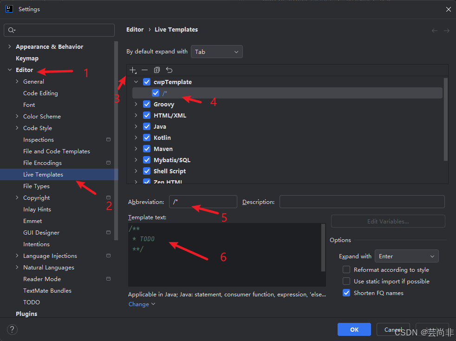Click the back navigation arrow
This screenshot has width=456, height=341.
pyautogui.click(x=435, y=31)
